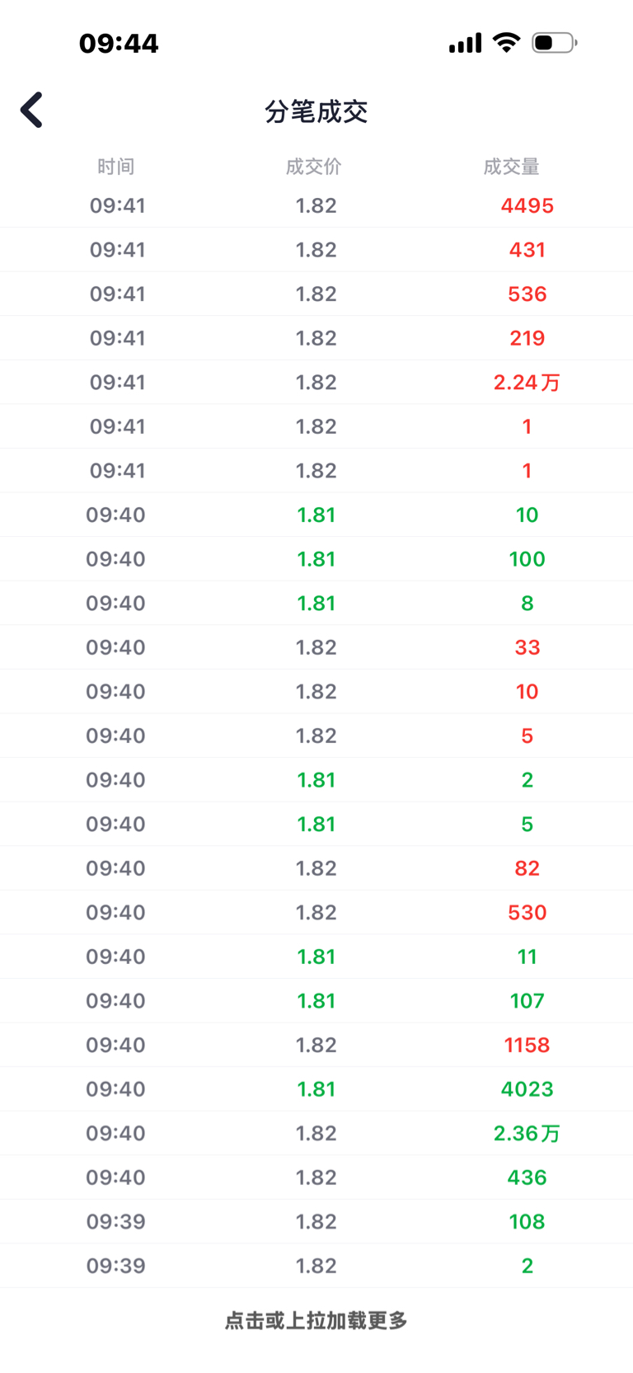The image size is (633, 1373).
Task: Tap the 09:44 status bar clock
Action: [119, 43]
